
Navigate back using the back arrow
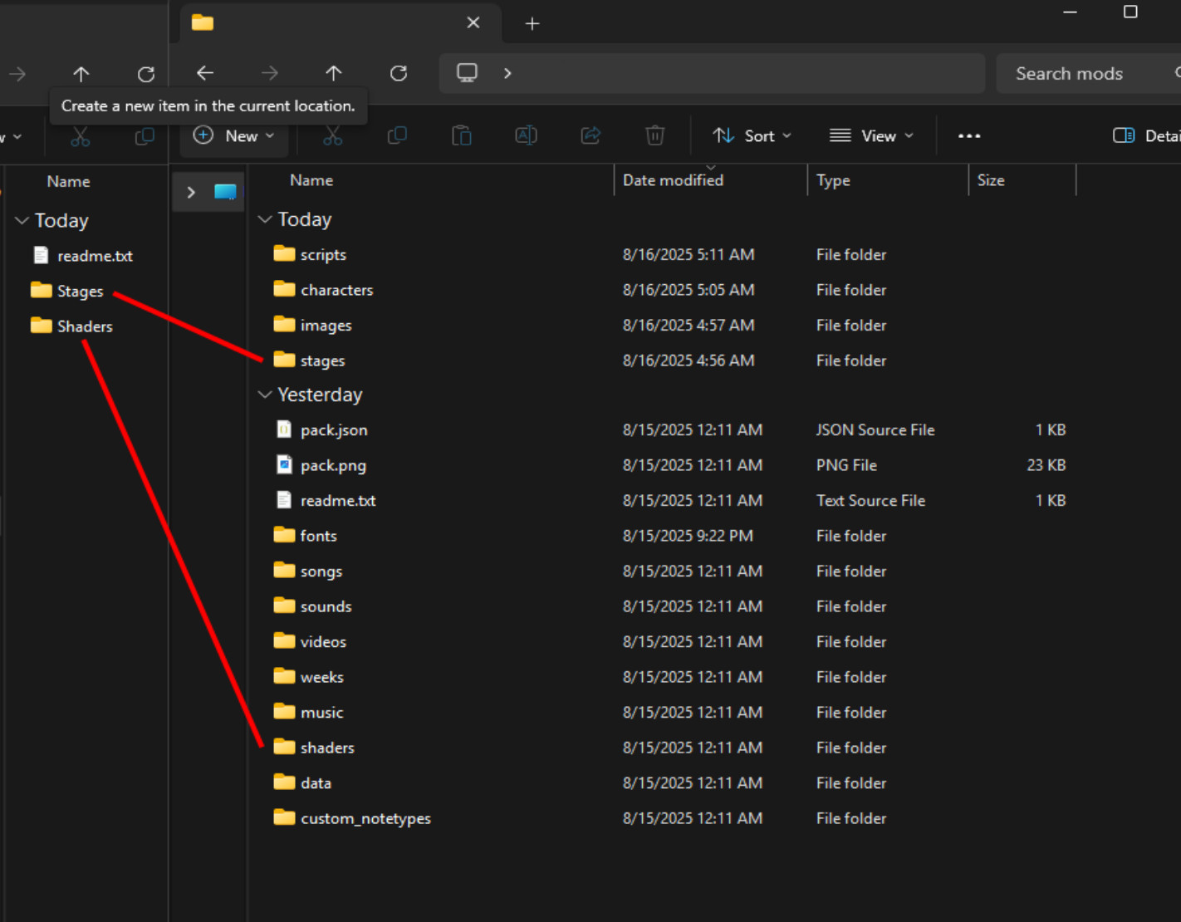pos(205,73)
